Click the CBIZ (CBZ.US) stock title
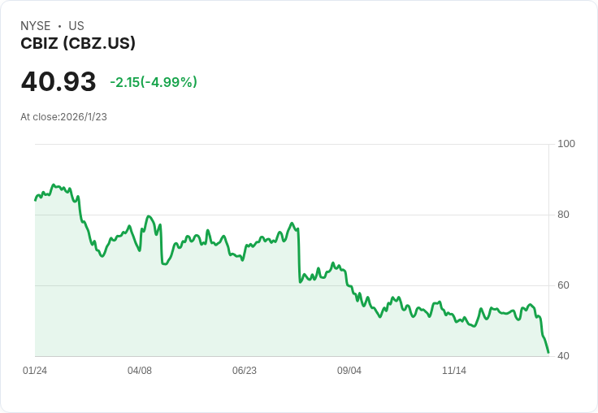This screenshot has width=598, height=413. (78, 44)
